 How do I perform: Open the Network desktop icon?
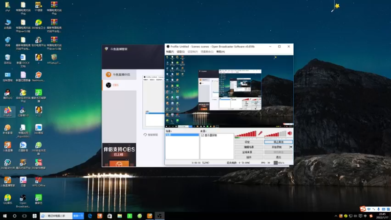click(8, 42)
